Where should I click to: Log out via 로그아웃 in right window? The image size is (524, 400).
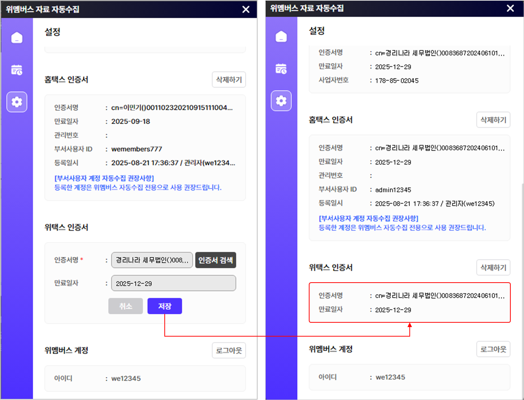click(x=493, y=349)
